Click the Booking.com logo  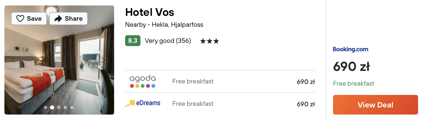351,49
